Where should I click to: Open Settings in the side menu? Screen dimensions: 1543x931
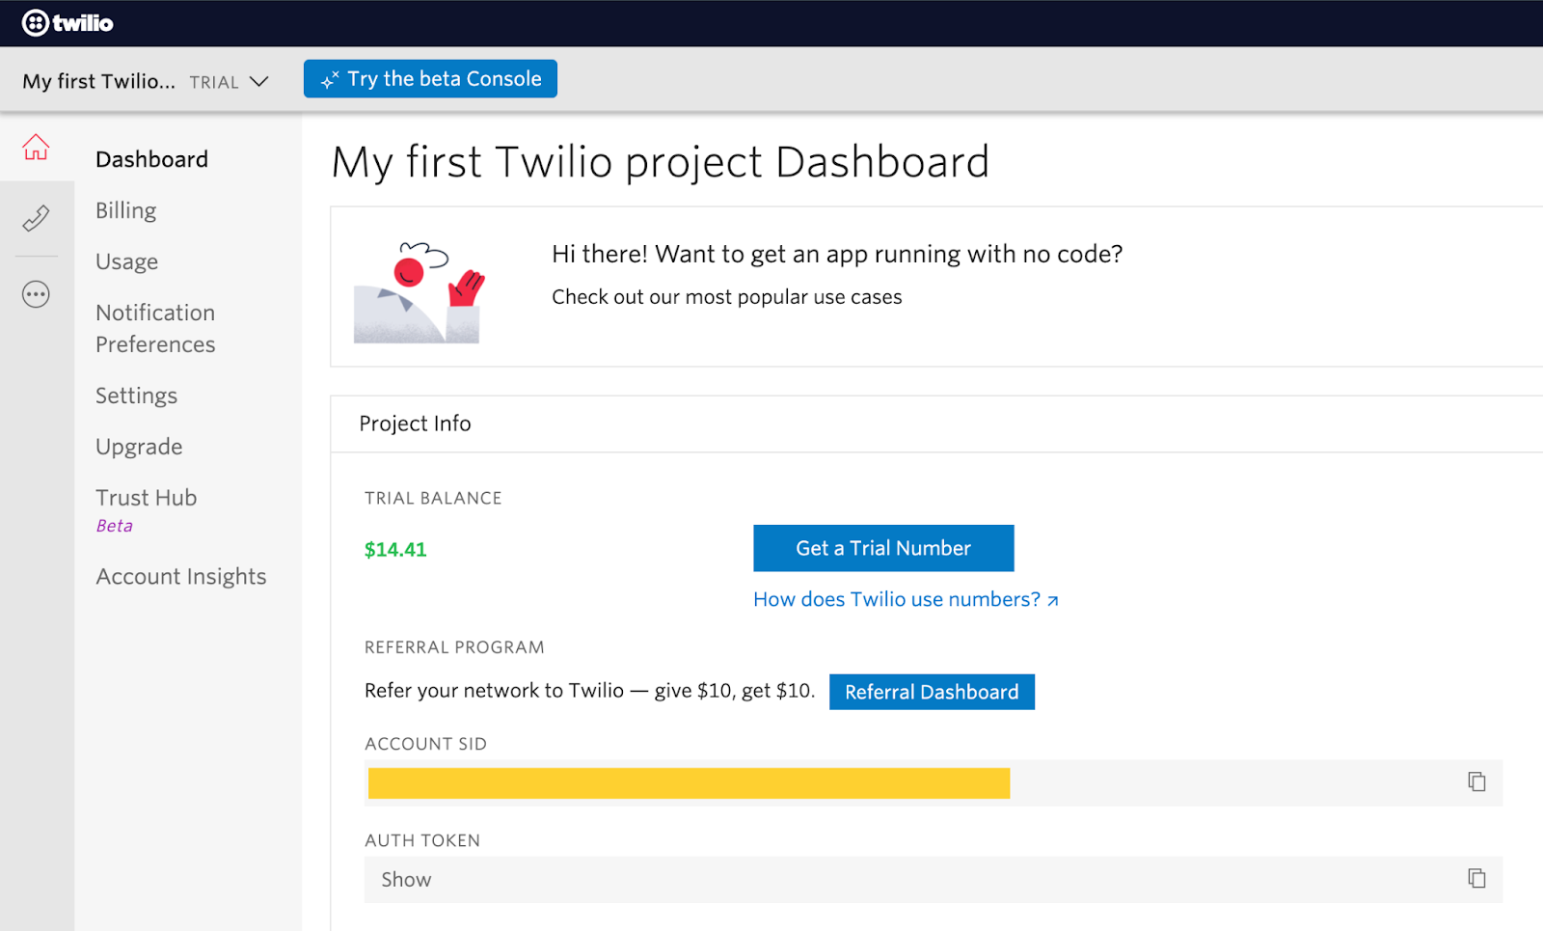click(136, 396)
